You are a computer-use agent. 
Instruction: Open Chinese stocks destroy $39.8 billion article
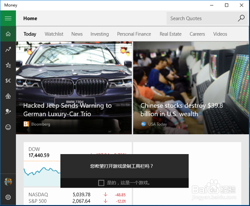click(182, 110)
